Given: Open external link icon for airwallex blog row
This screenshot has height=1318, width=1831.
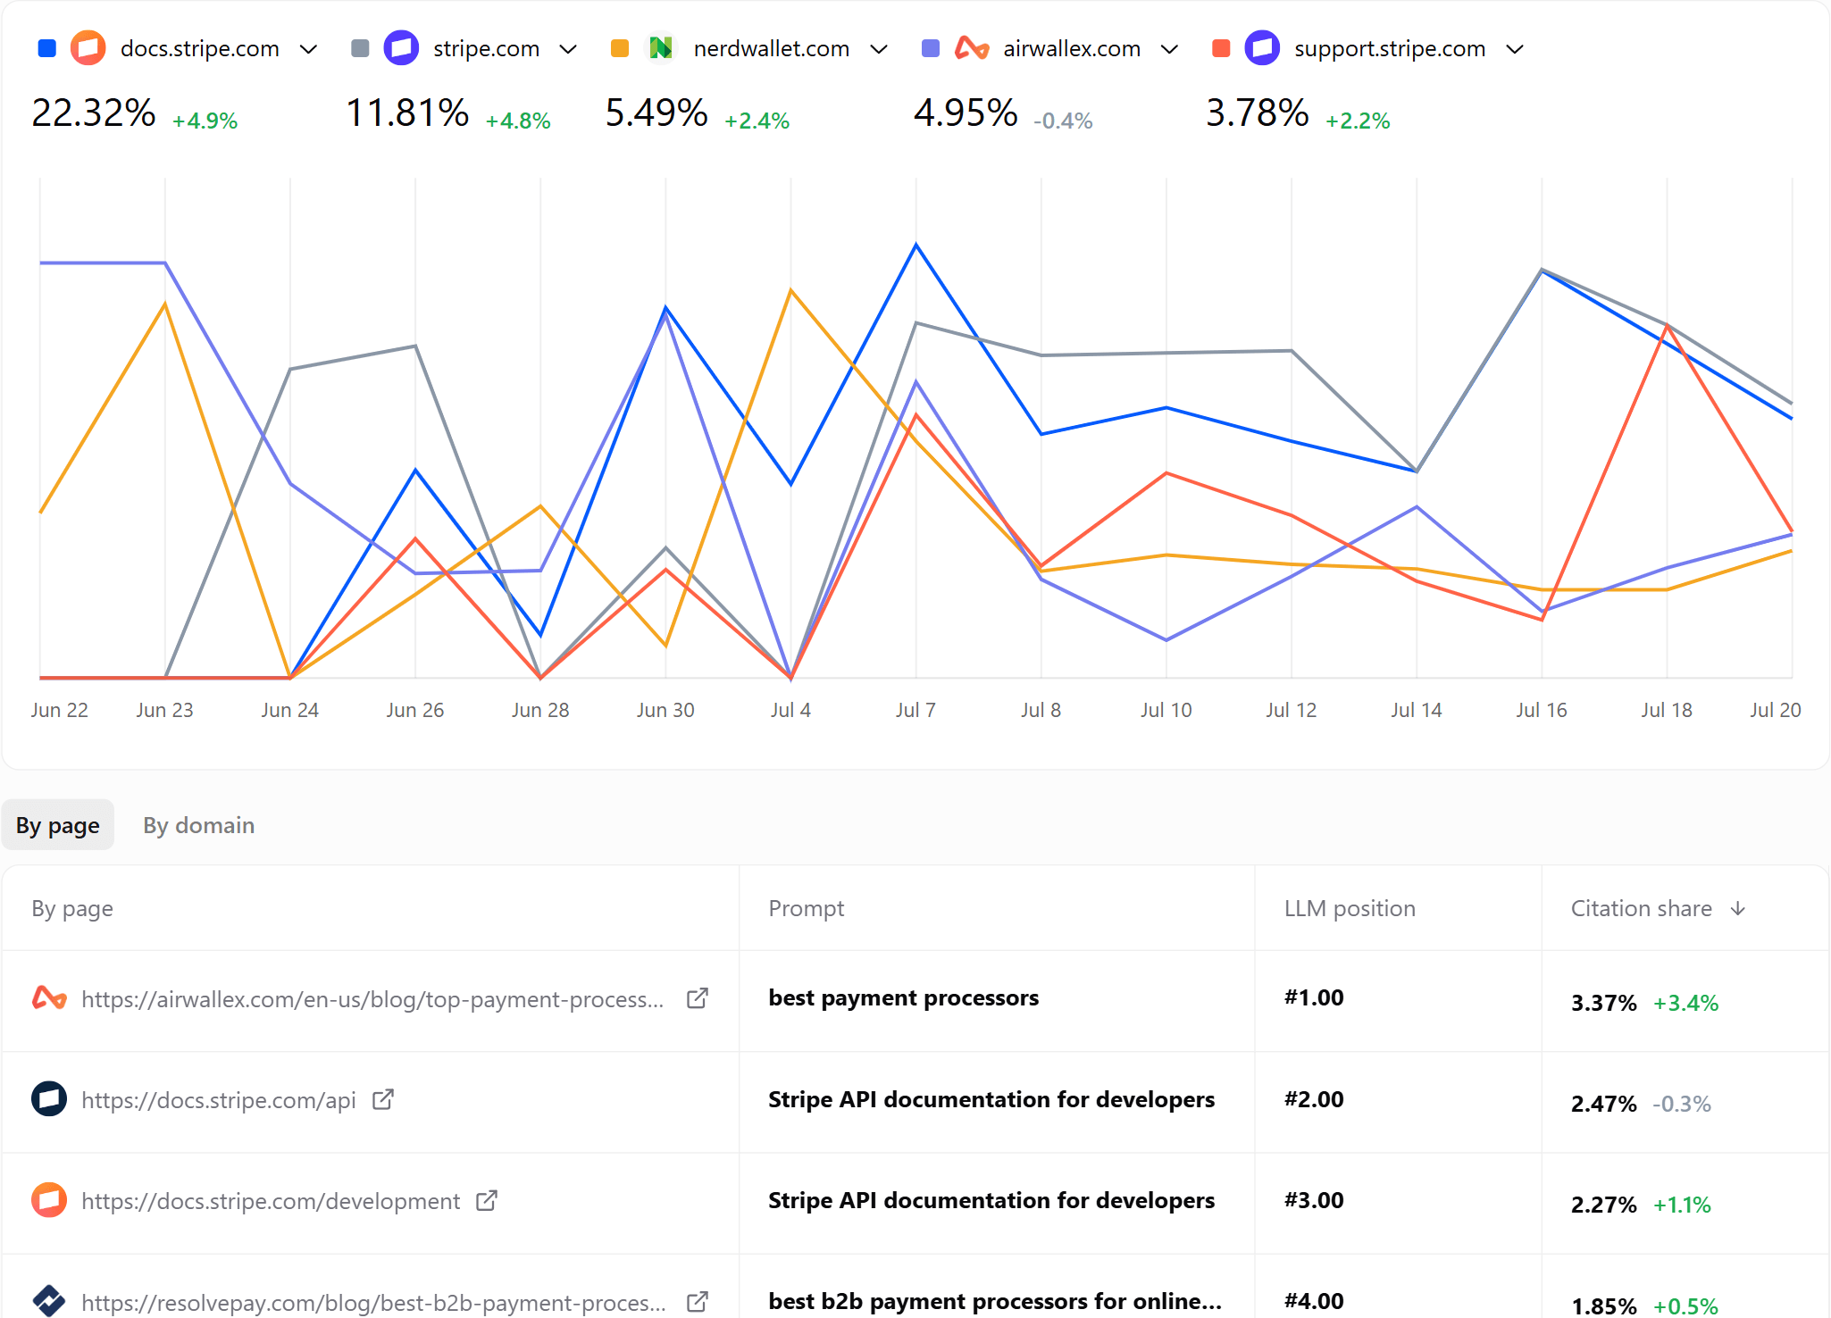Looking at the screenshot, I should (x=698, y=998).
